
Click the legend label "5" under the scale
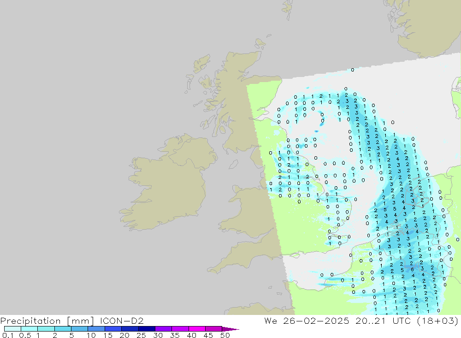71,335
